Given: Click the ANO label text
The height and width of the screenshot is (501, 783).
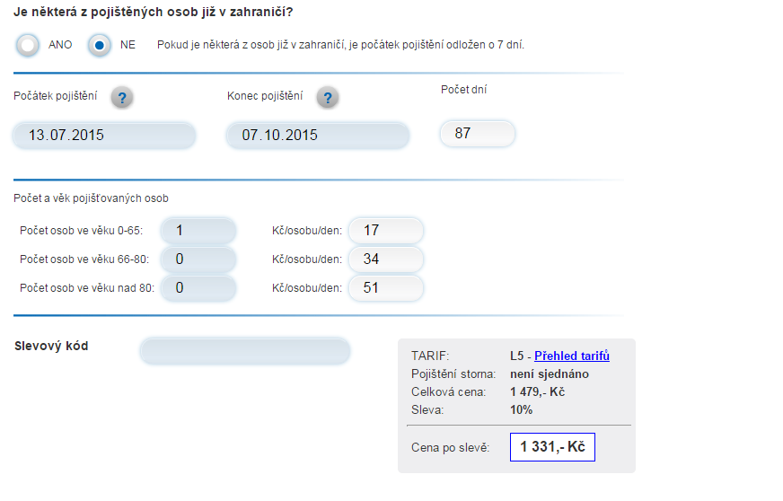Looking at the screenshot, I should [x=60, y=45].
